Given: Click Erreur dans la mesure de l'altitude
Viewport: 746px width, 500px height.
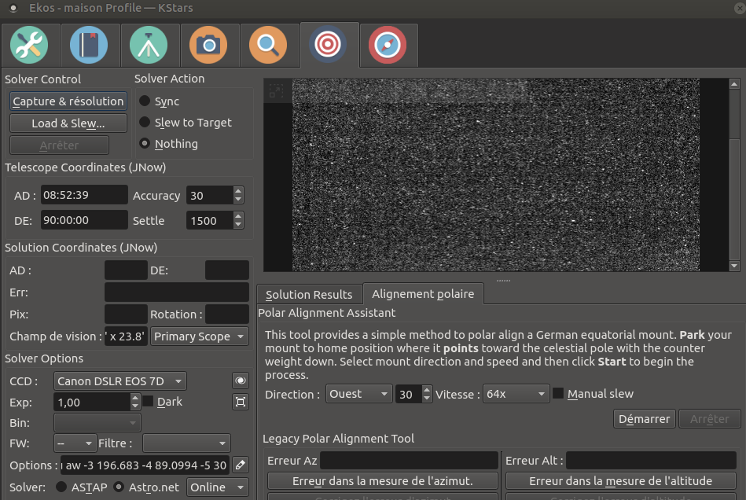Looking at the screenshot, I should 620,481.
